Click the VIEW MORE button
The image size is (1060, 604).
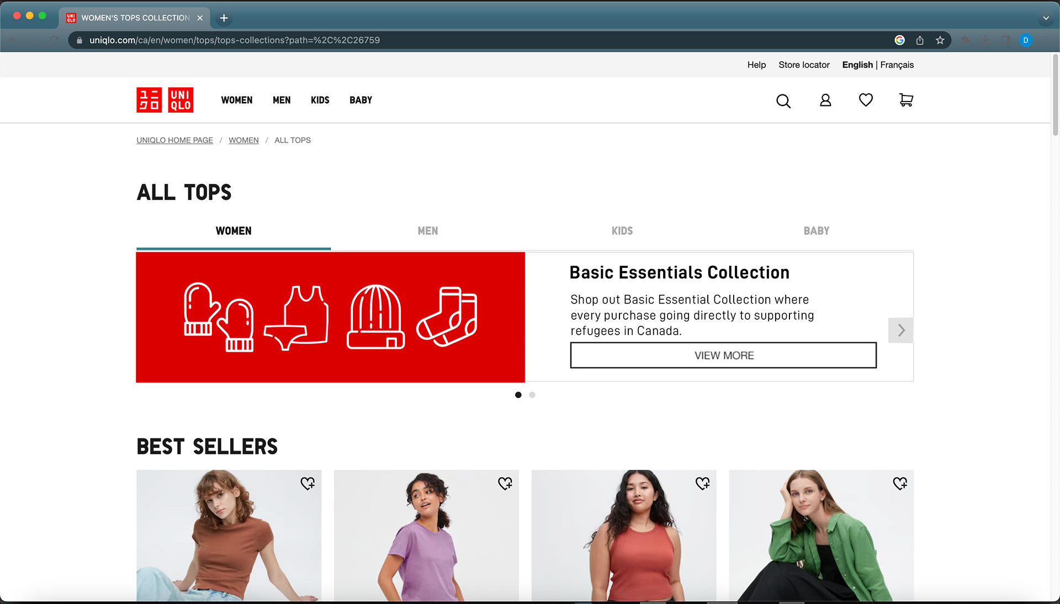tap(723, 355)
